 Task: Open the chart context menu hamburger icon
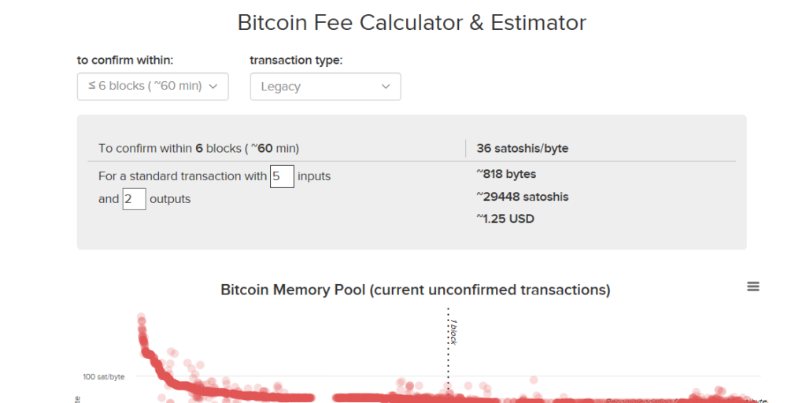753,287
